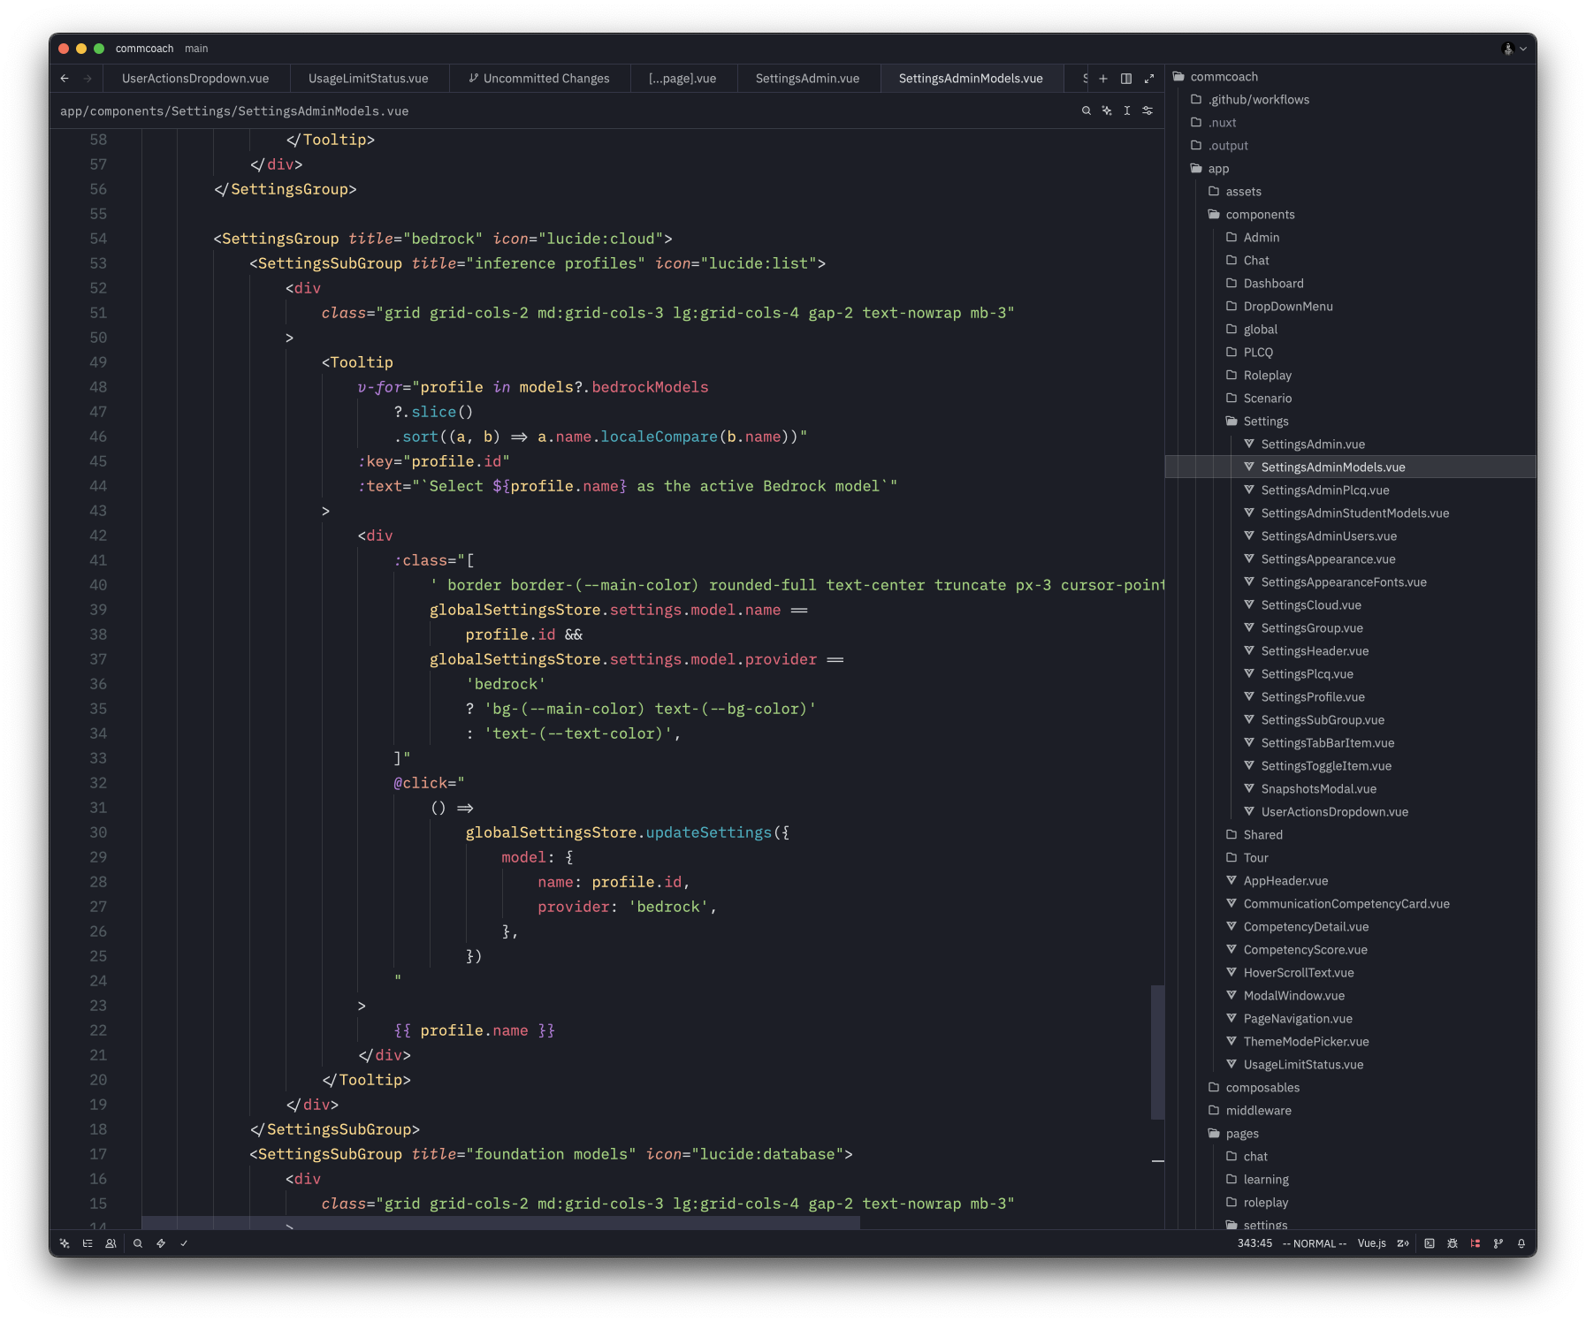
Task: Switch to the SettingsAdmin.vue tab
Action: click(x=807, y=79)
